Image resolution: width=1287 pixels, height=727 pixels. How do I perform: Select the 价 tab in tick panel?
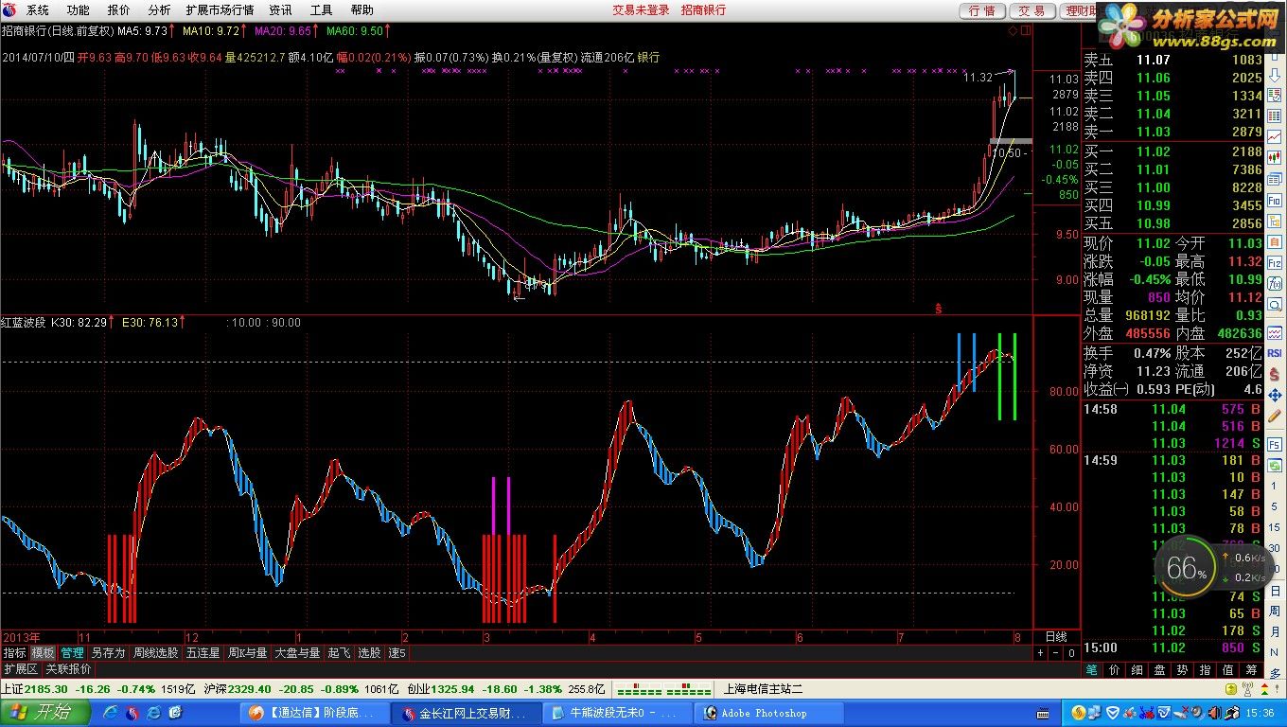pyautogui.click(x=1114, y=669)
